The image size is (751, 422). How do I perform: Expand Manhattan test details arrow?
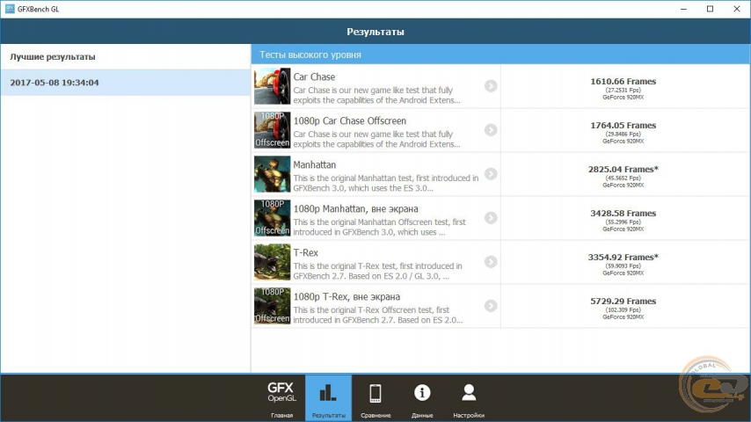(491, 174)
